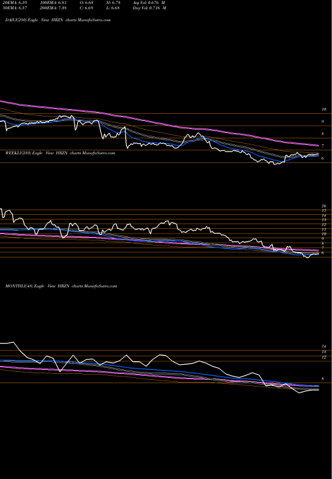Viewport: 332px width, 479px height.
Task: Click the 11 label on weekly chart axis
Action: coord(324,230)
